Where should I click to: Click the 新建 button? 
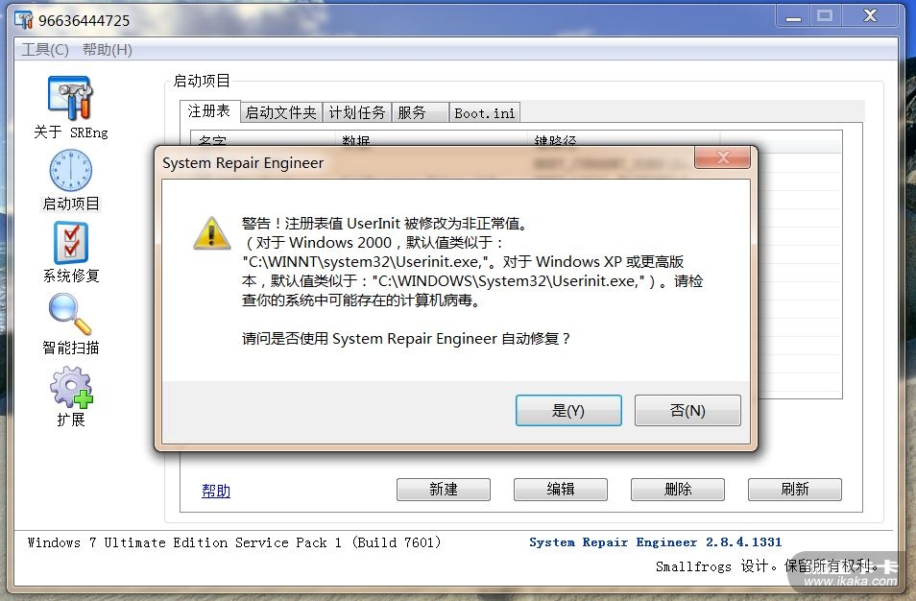click(x=444, y=490)
